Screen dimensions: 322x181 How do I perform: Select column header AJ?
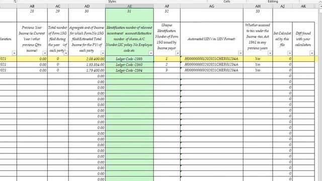283,6
